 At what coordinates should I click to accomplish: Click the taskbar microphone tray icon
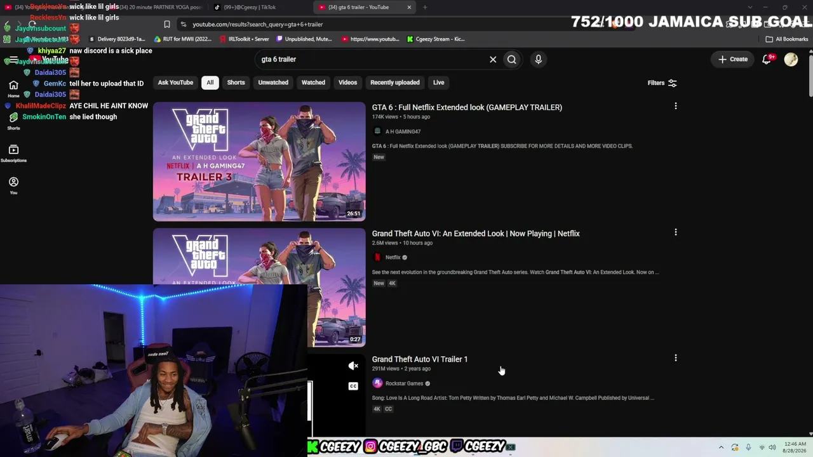[x=748, y=447]
